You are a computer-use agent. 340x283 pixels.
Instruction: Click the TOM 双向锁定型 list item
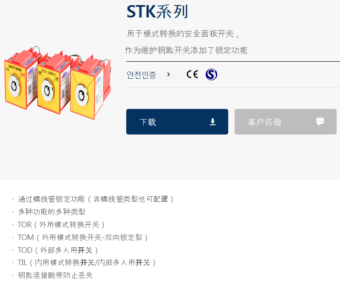82,237
